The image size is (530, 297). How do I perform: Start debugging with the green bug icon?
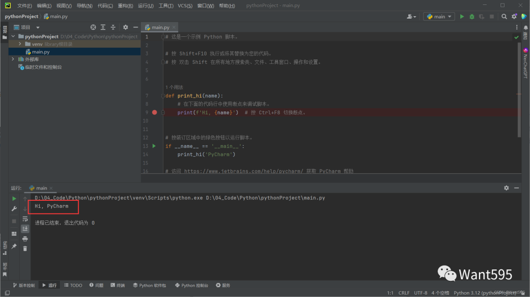[472, 16]
